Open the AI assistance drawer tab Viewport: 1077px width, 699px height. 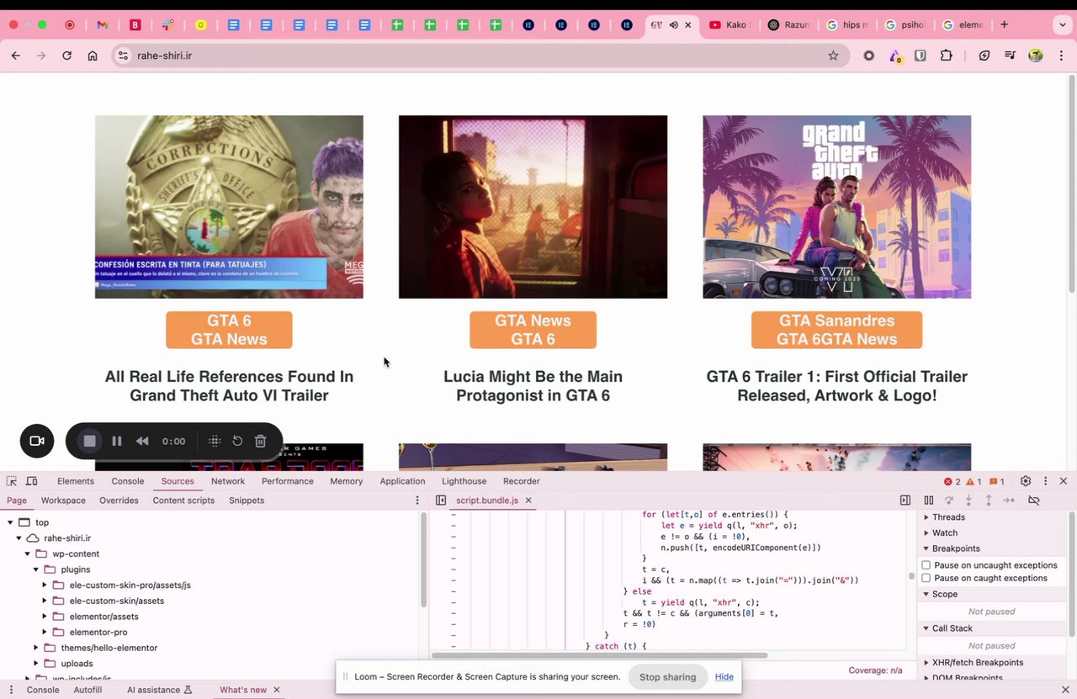pyautogui.click(x=160, y=690)
